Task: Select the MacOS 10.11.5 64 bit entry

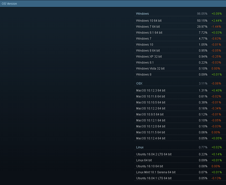Action: pyautogui.click(x=180, y=132)
